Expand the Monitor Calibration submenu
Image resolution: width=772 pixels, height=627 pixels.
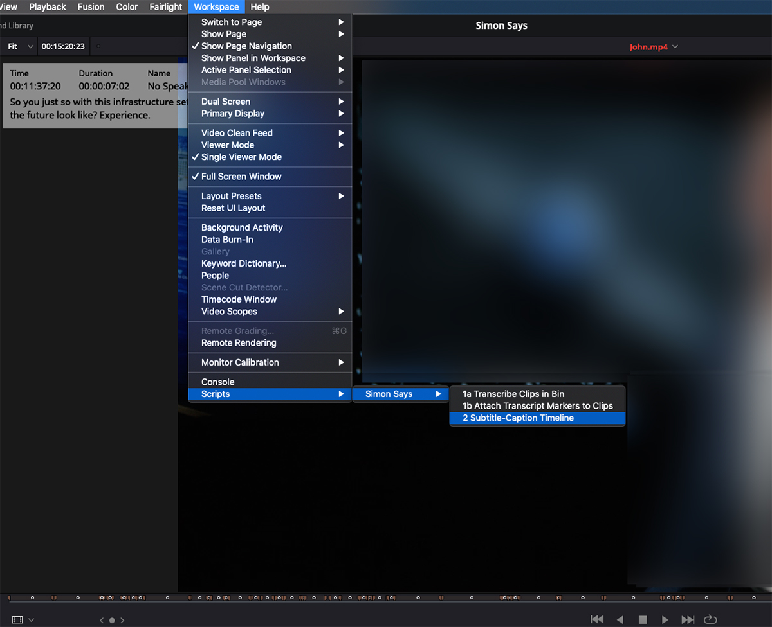(270, 362)
